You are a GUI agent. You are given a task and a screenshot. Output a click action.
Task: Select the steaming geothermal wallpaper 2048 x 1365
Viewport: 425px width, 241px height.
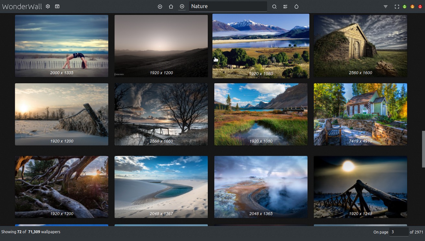point(261,187)
